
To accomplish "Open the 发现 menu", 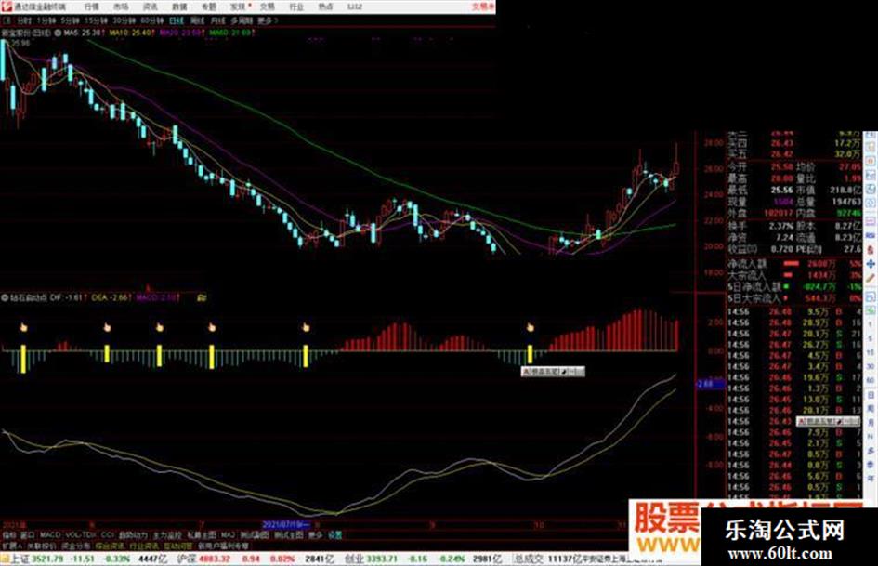I will pyautogui.click(x=238, y=7).
